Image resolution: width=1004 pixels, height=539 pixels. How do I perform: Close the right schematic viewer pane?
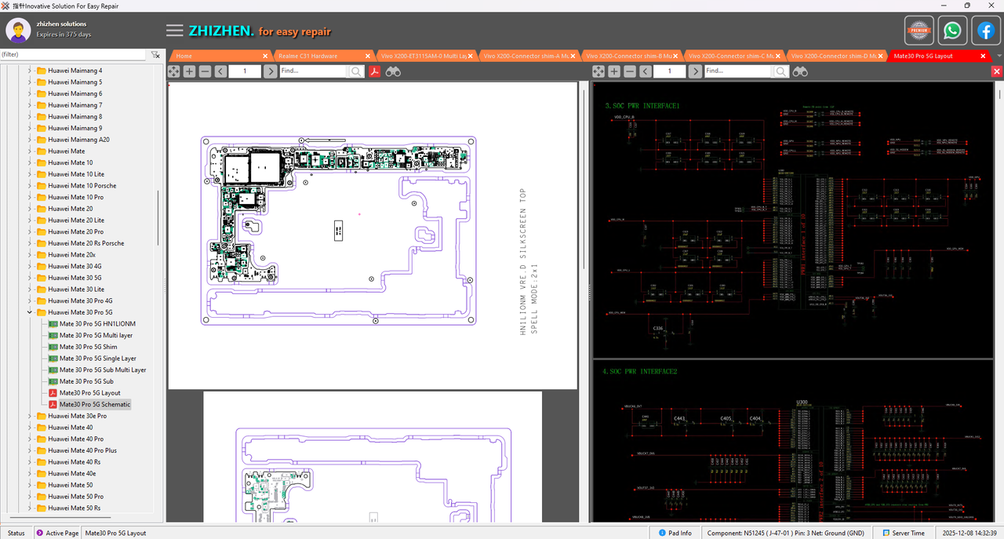point(997,71)
